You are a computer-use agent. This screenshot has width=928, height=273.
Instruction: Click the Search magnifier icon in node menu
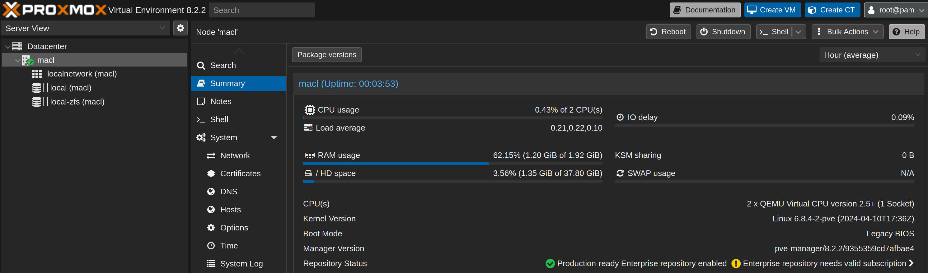[201, 66]
